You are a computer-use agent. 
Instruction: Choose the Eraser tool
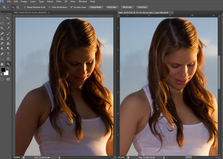pos(2,44)
